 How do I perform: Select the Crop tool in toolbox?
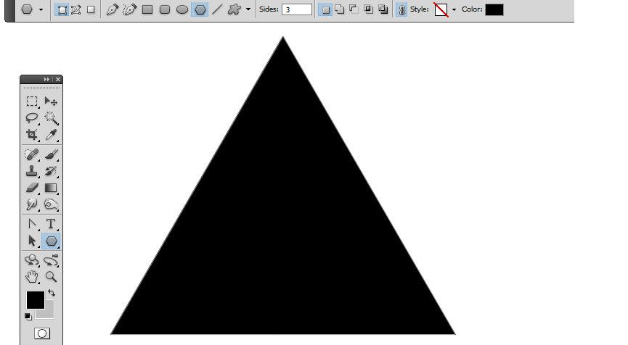click(32, 136)
